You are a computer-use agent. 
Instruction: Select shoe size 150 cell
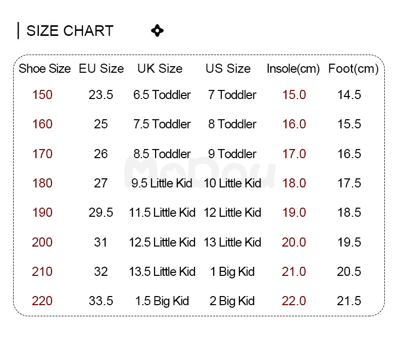[42, 95]
